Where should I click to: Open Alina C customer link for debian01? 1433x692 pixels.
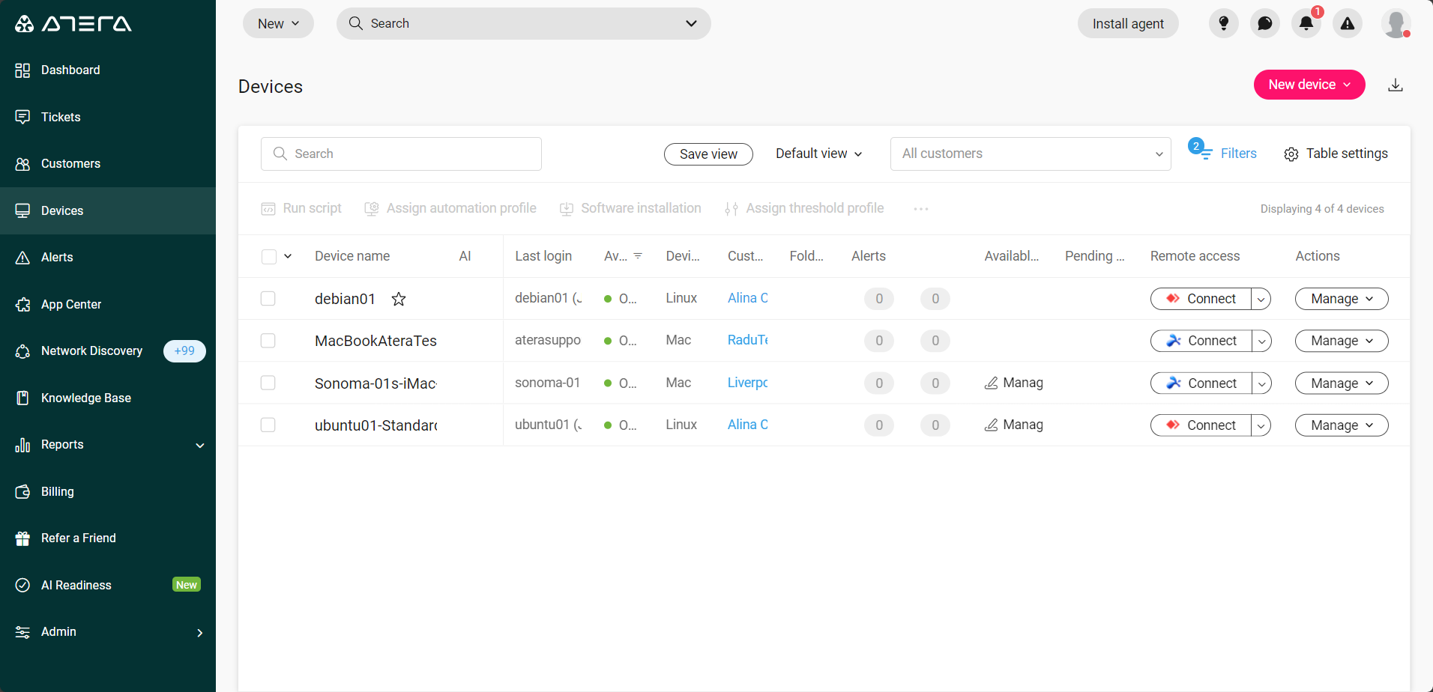point(748,298)
